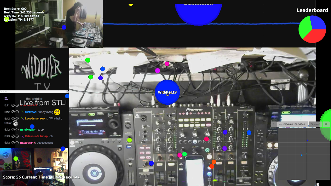Click the Score: 56 Current Time readout
Viewport: 331px width, 186px height.
click(42, 177)
